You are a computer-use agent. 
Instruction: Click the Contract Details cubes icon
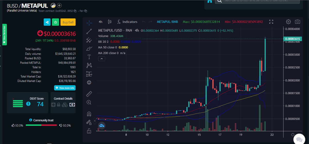pyautogui.click(x=65, y=105)
